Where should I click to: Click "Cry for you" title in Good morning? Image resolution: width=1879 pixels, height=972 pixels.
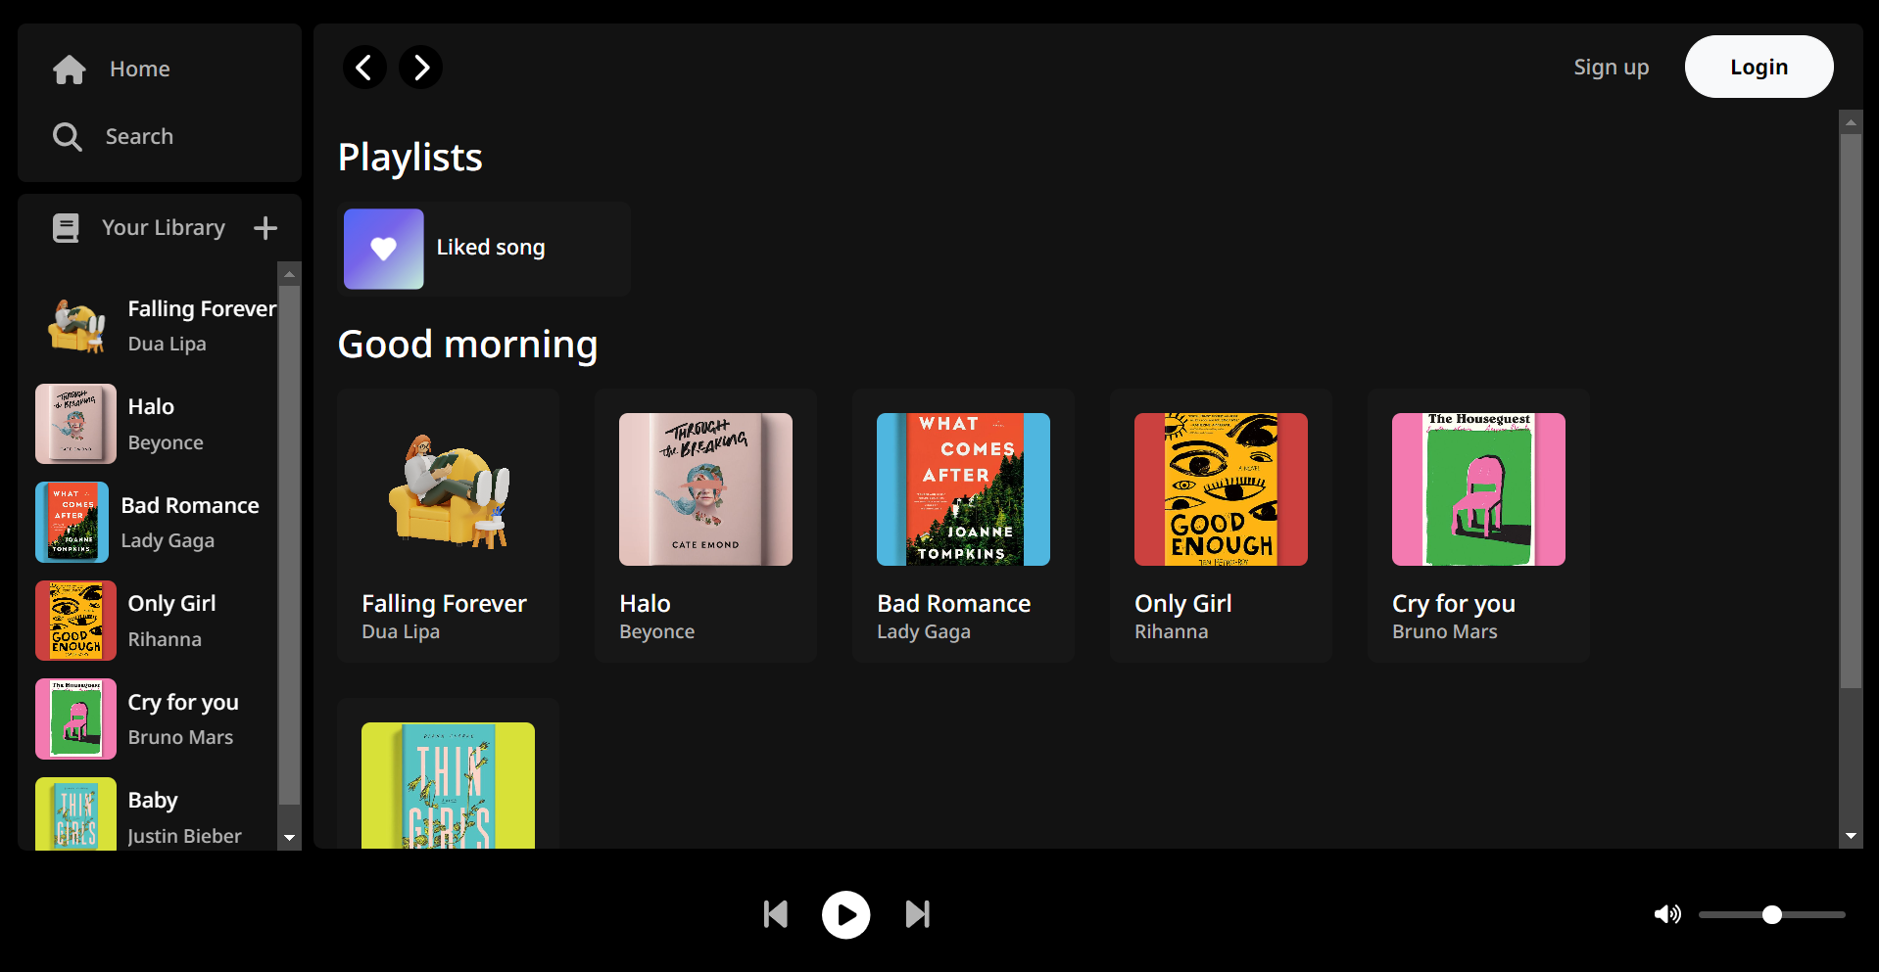[1454, 604]
